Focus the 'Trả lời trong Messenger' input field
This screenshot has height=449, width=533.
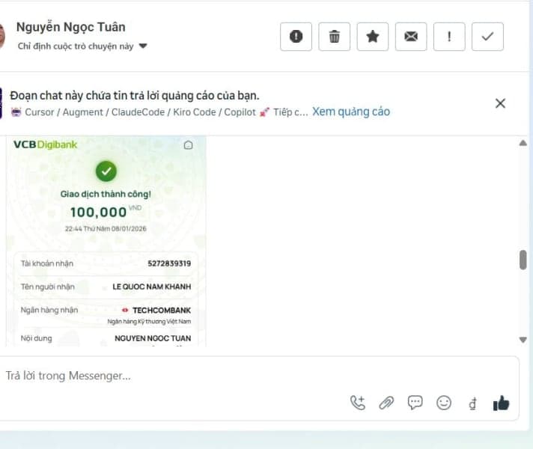172,376
